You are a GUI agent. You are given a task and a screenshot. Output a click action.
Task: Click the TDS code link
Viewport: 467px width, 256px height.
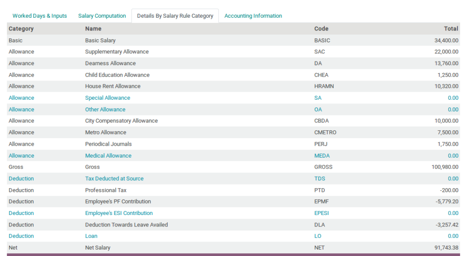pos(320,179)
